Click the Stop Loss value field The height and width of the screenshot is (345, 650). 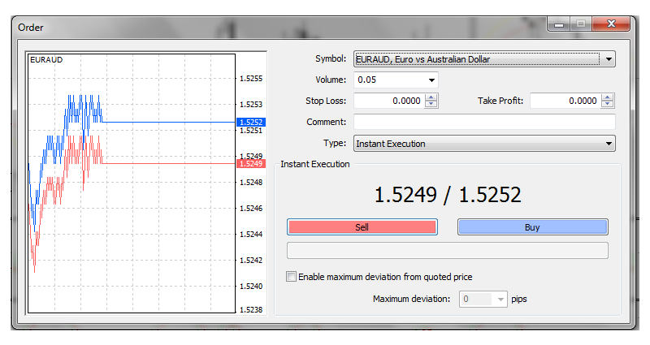(x=389, y=101)
